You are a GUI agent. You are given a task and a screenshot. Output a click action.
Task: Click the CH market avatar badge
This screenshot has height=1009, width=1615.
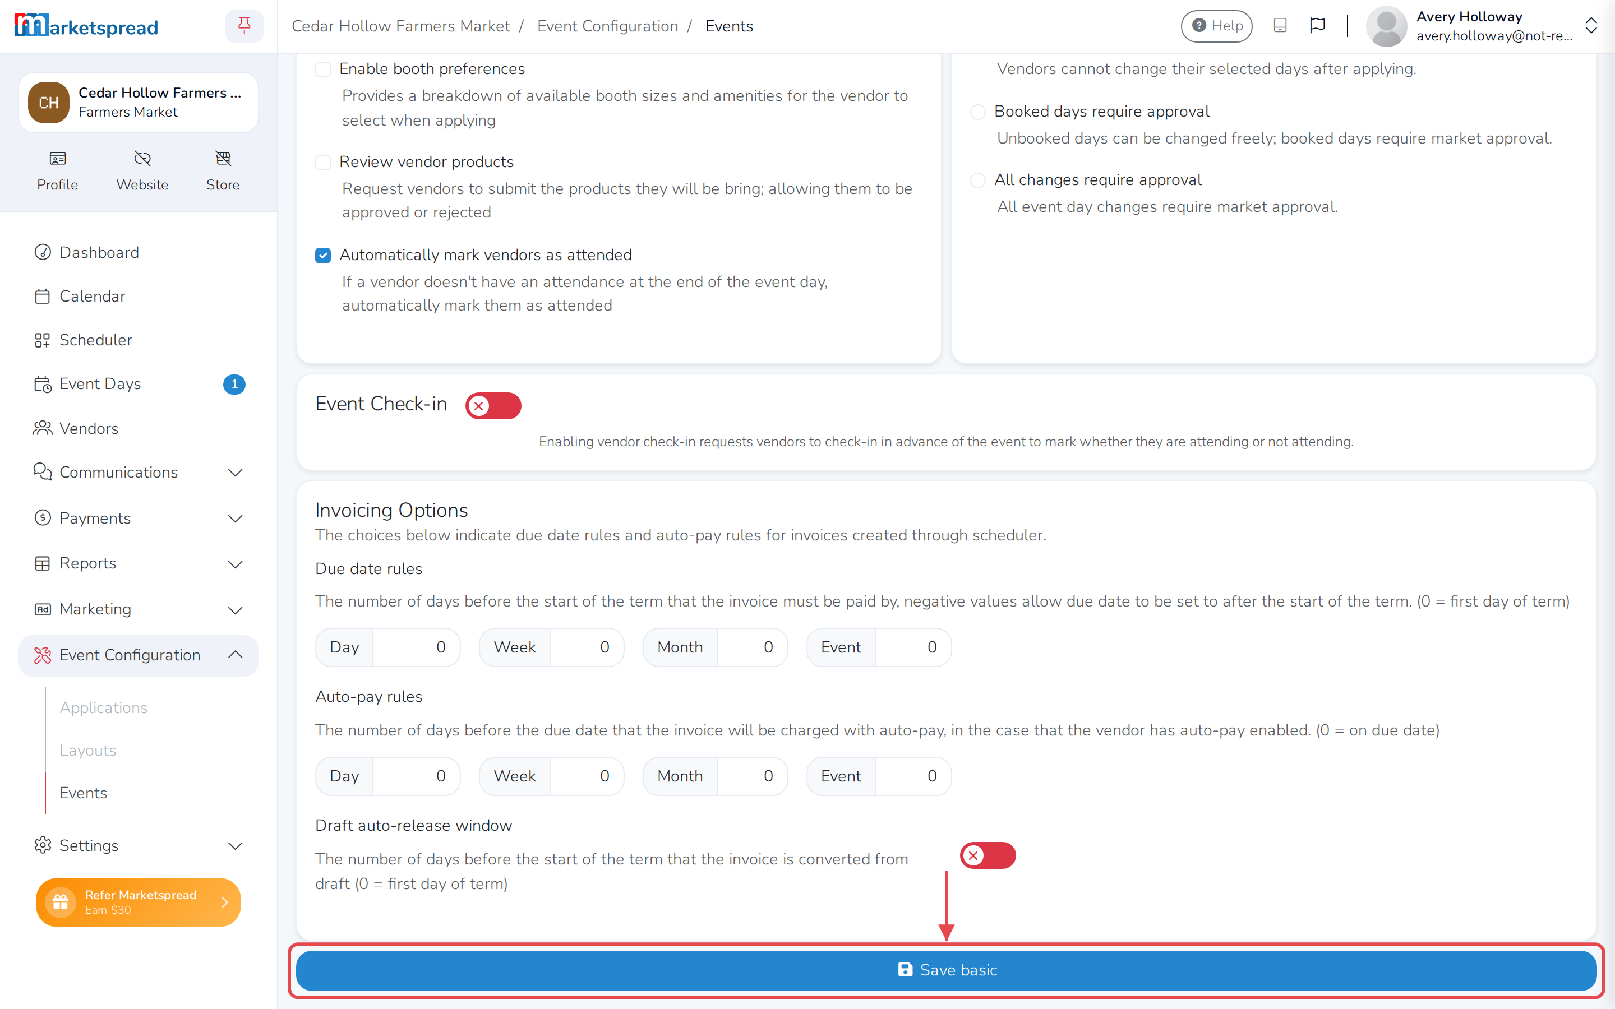(x=49, y=103)
